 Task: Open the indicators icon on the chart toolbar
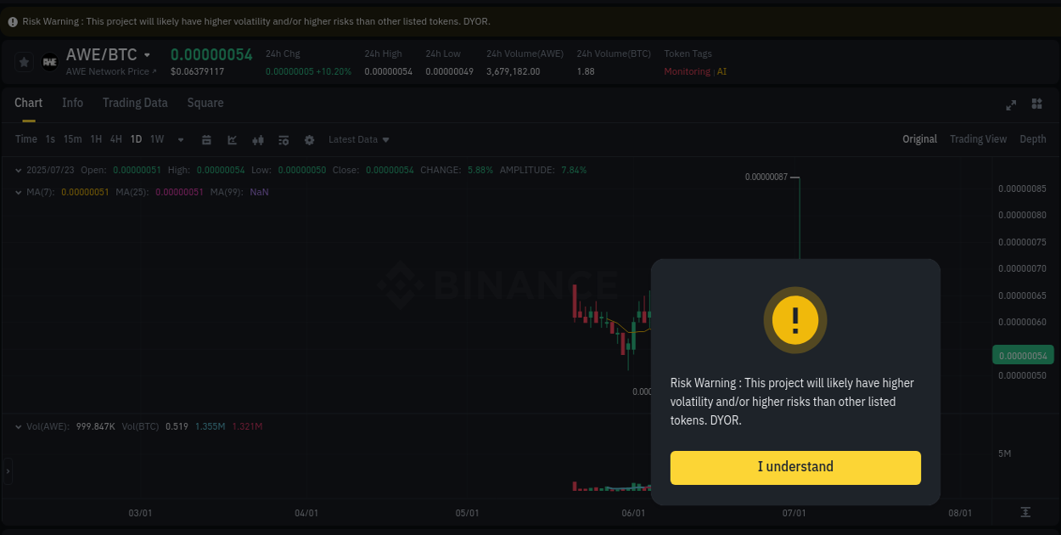[283, 139]
